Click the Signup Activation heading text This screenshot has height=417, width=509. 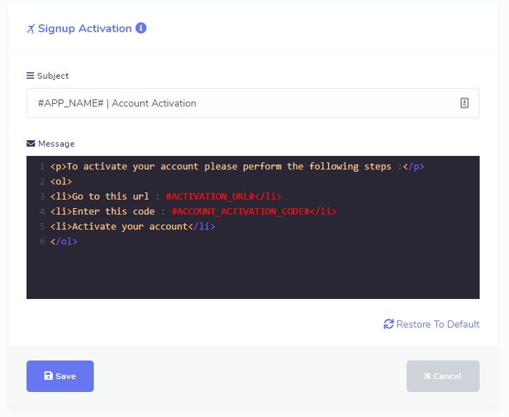[x=84, y=29]
